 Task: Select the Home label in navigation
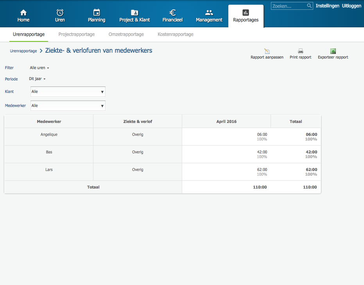point(23,20)
